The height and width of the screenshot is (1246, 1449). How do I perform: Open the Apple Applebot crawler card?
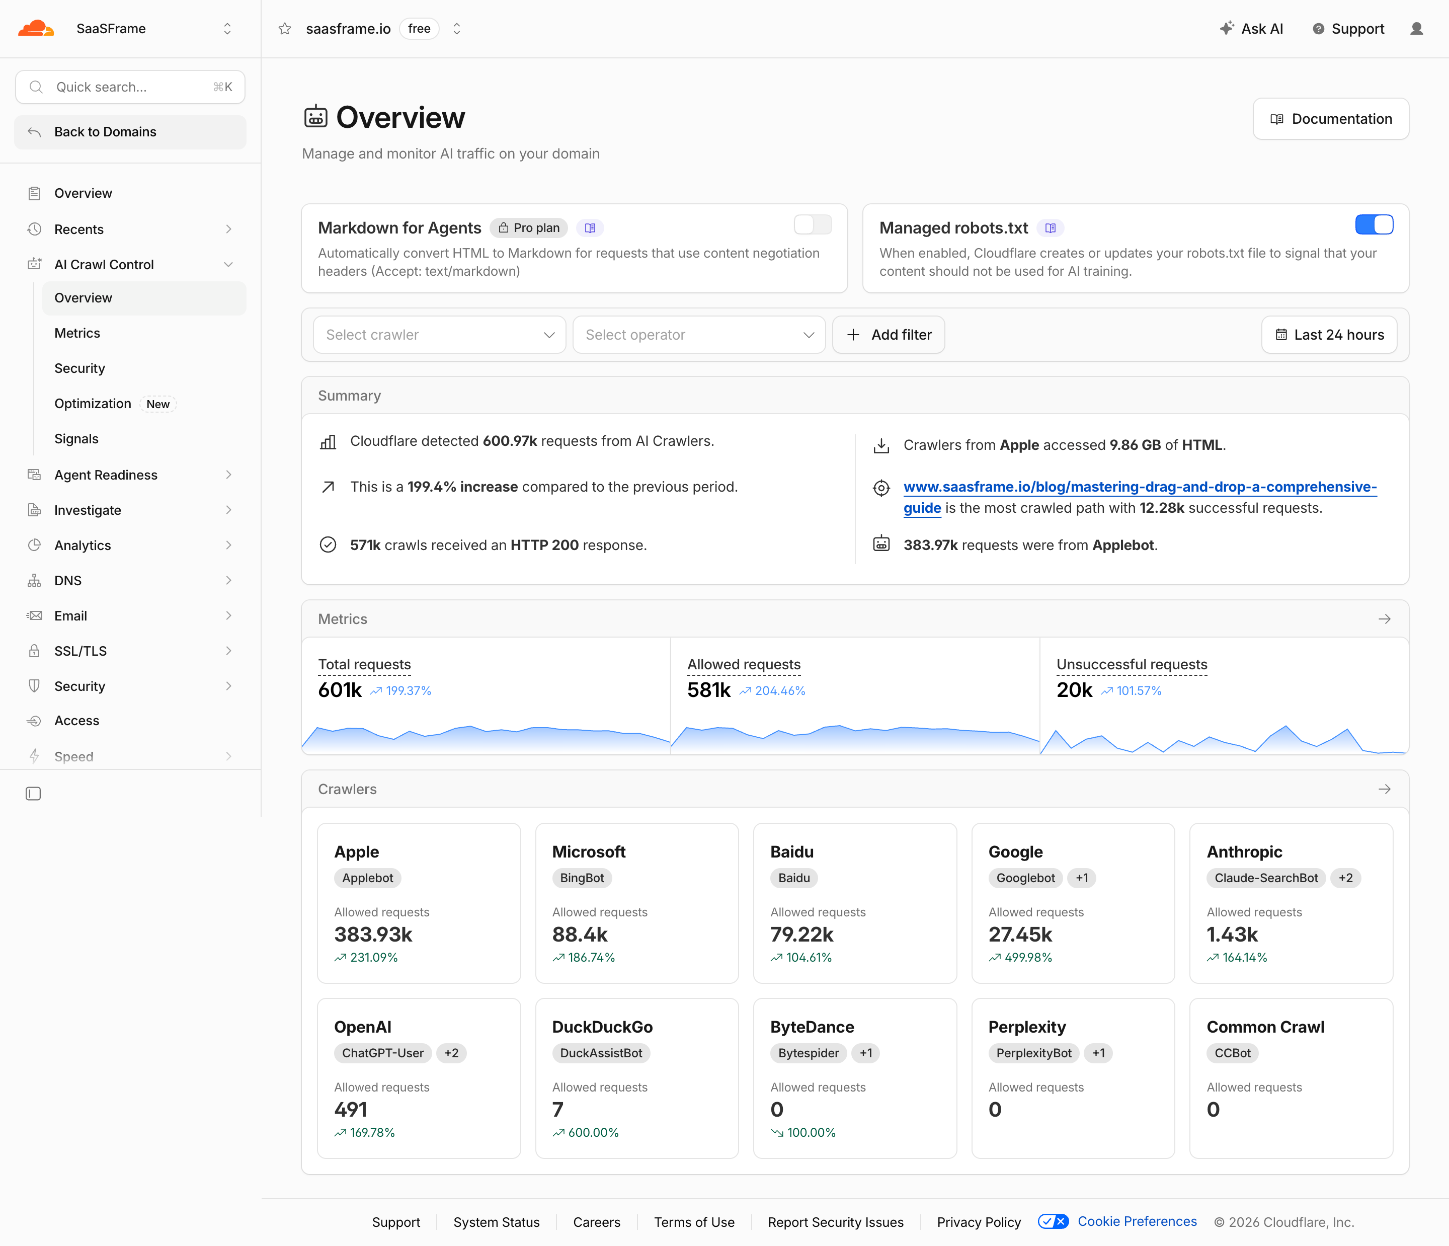[x=419, y=902]
